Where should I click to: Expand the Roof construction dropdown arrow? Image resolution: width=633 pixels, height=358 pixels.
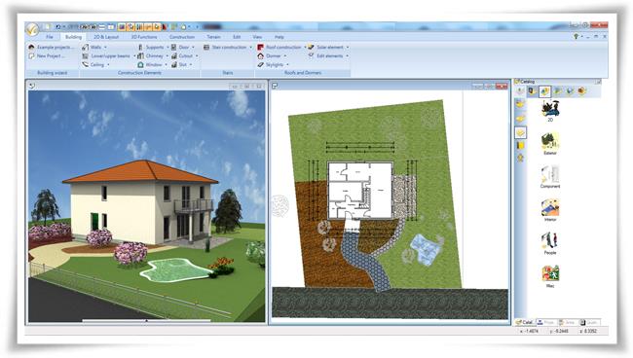pos(305,47)
